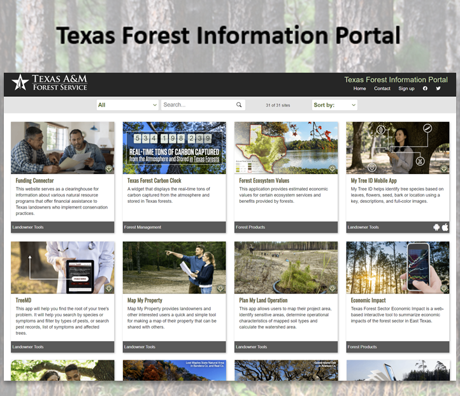
Task: Click the Economic Impact phone image
Action: pyautogui.click(x=398, y=268)
